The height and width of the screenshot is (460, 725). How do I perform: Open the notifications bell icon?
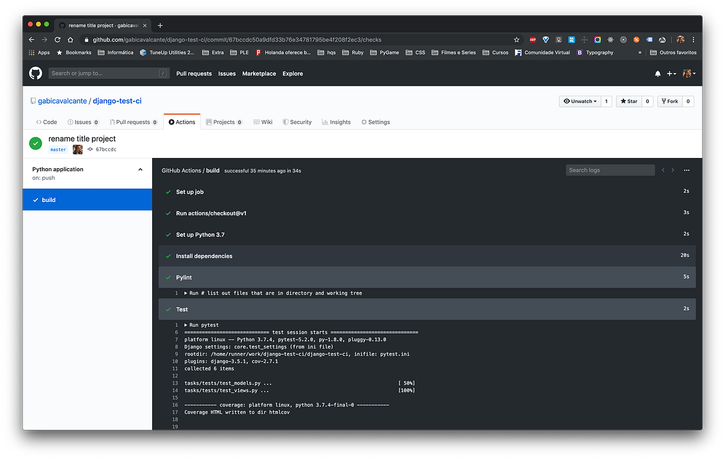click(658, 73)
